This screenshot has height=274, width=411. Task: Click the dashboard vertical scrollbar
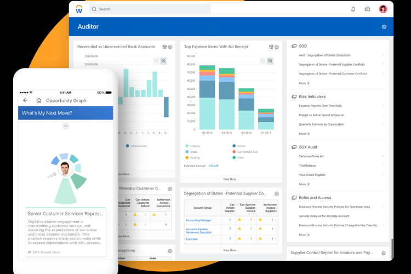[x=392, y=248]
